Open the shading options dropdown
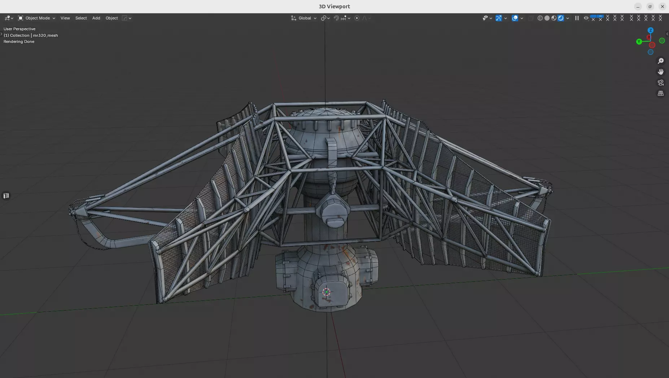 [568, 18]
